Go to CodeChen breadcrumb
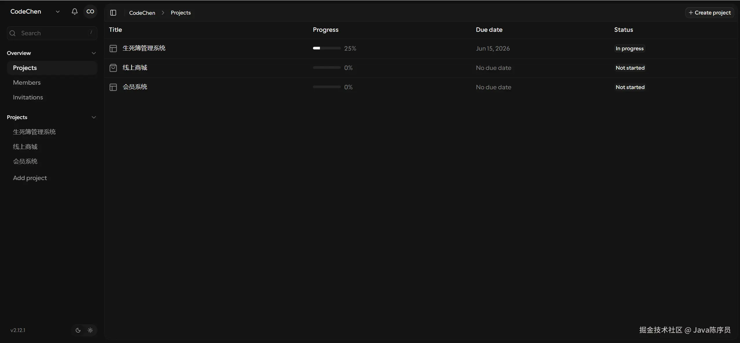The width and height of the screenshot is (740, 343). click(142, 13)
